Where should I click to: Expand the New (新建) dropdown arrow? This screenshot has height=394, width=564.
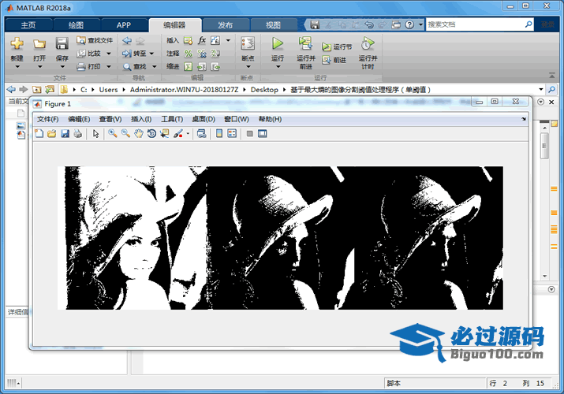tap(17, 66)
